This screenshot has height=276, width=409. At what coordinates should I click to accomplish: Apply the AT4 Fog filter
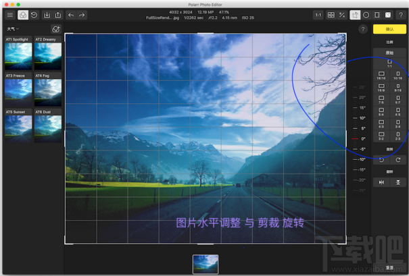[x=48, y=90]
